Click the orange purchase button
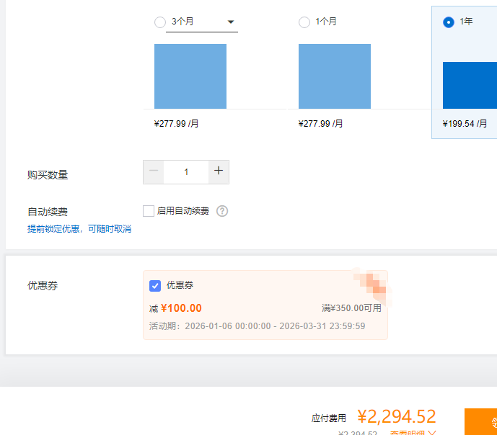497x435 pixels. tap(480, 421)
